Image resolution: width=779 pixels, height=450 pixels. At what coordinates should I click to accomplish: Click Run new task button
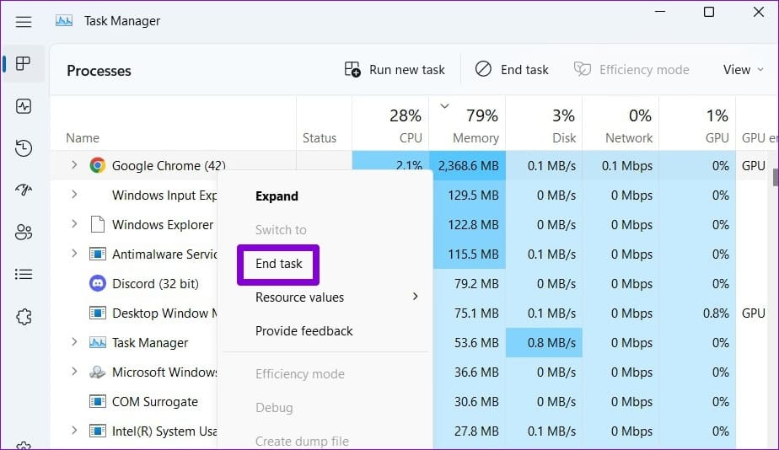coord(395,70)
